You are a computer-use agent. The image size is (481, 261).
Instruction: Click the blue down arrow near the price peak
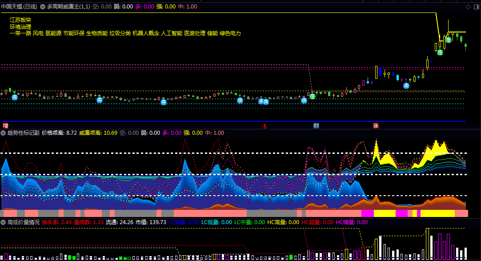[x=431, y=60]
